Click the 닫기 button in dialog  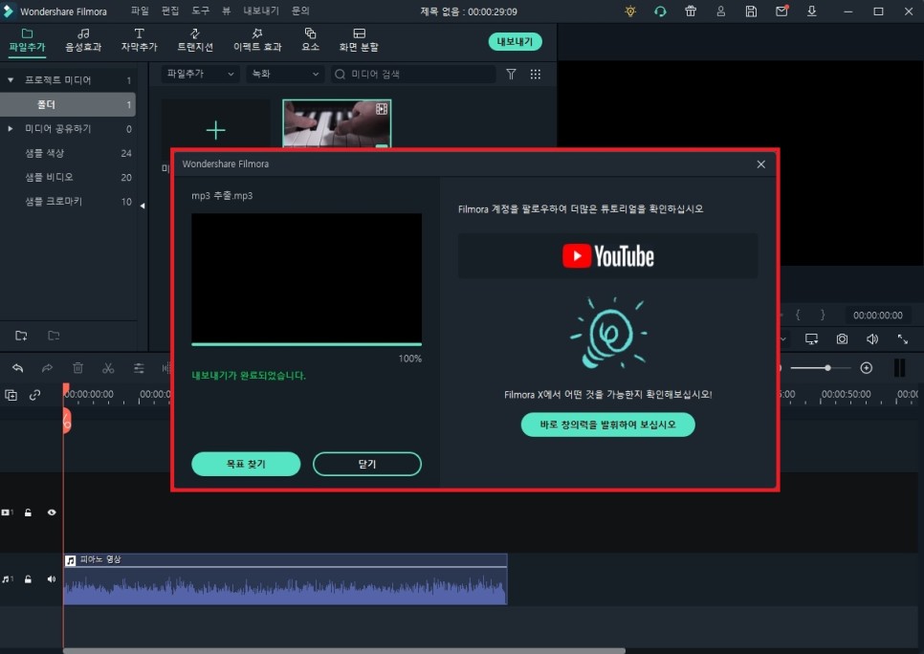pos(367,465)
